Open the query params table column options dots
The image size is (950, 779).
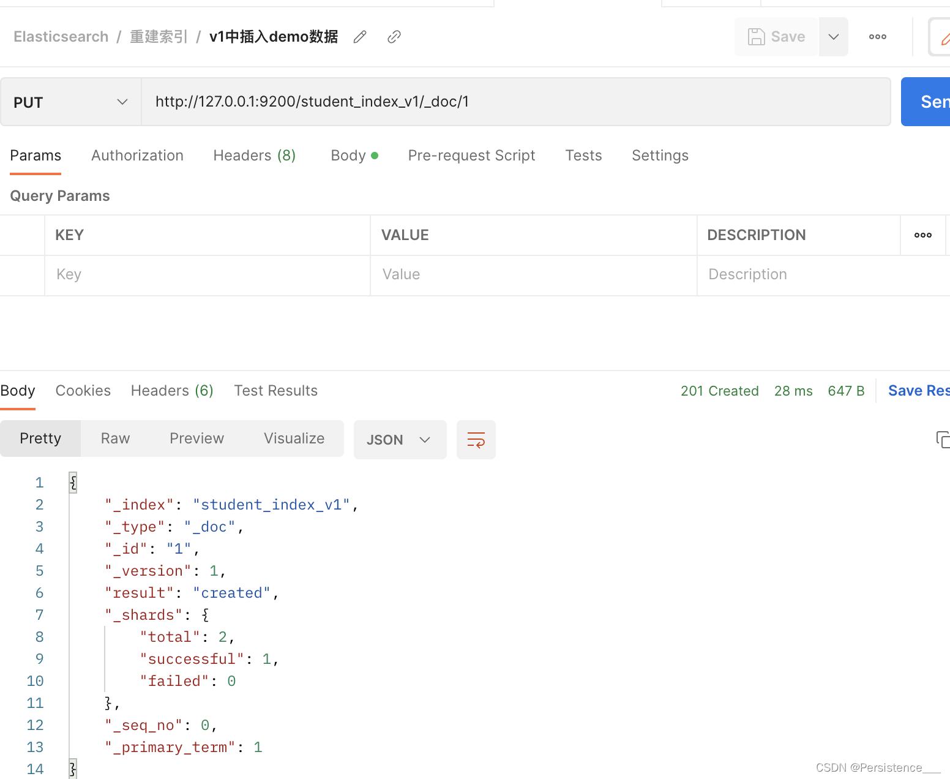[923, 235]
